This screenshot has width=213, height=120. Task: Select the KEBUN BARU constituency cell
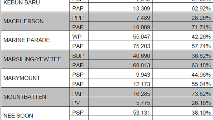(35, 6)
